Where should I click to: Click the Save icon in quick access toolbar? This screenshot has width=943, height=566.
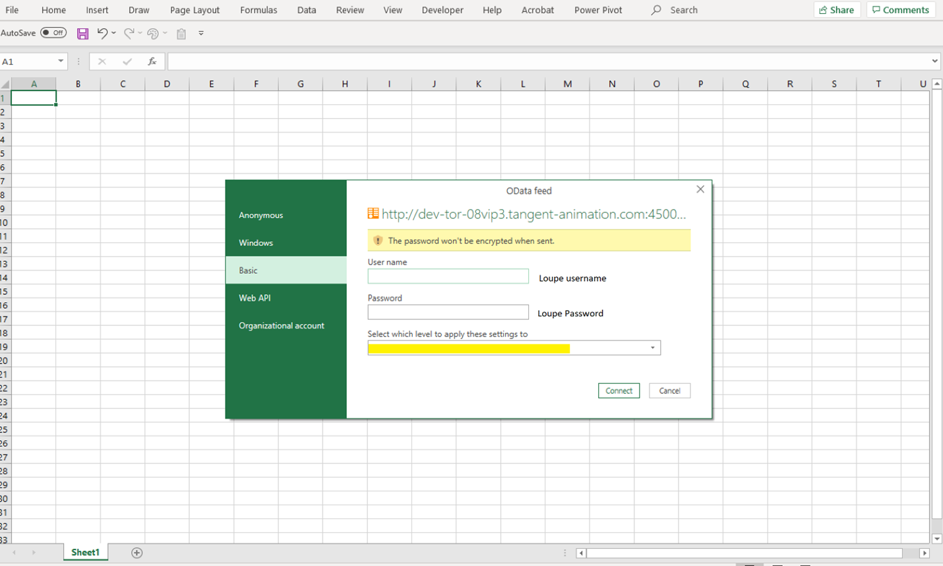tap(82, 34)
